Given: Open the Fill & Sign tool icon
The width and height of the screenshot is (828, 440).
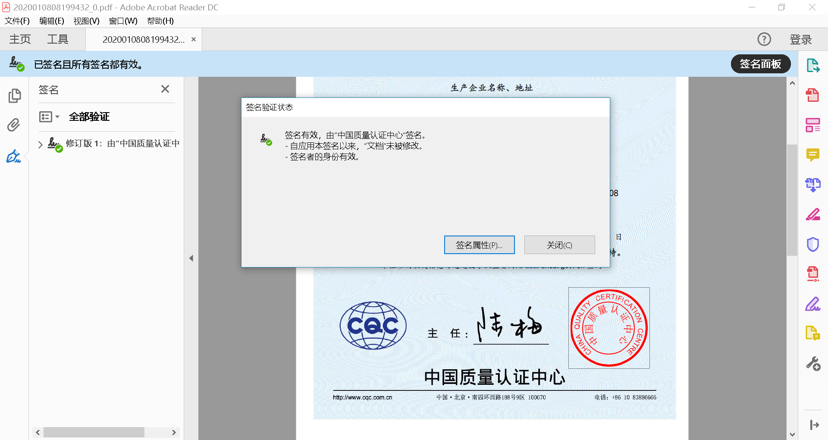Looking at the screenshot, I should [x=813, y=304].
